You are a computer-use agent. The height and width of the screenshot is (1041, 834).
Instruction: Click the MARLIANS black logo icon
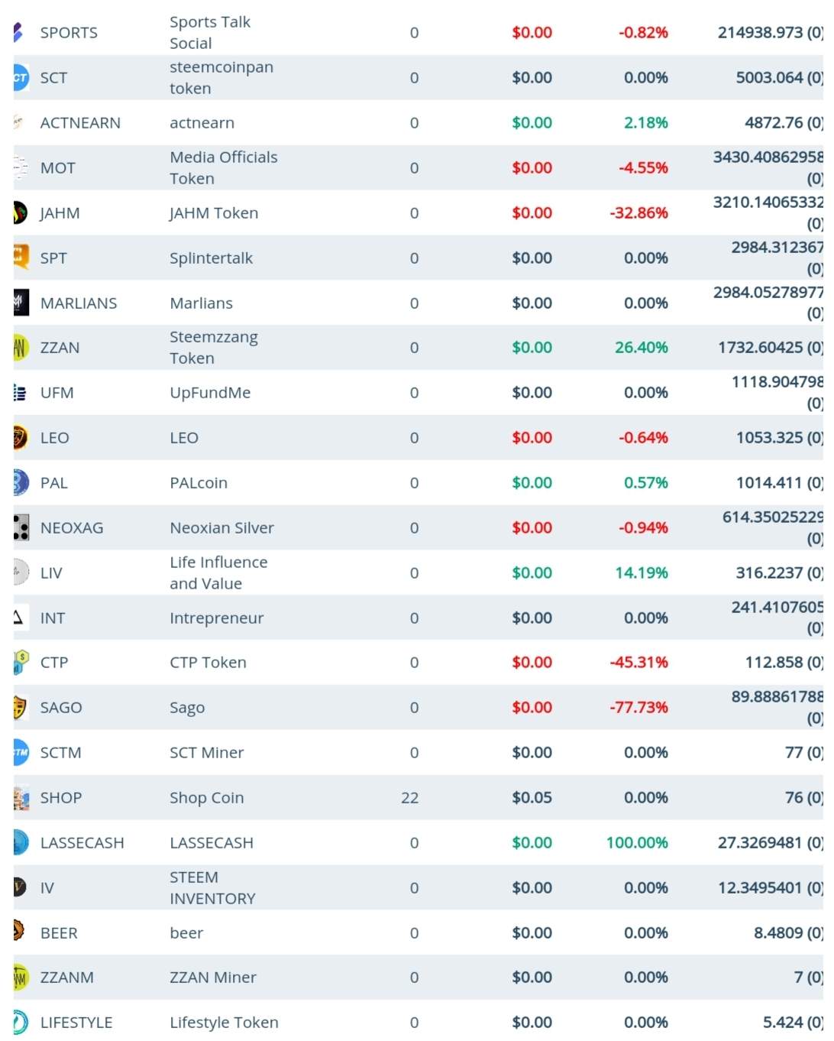(21, 303)
